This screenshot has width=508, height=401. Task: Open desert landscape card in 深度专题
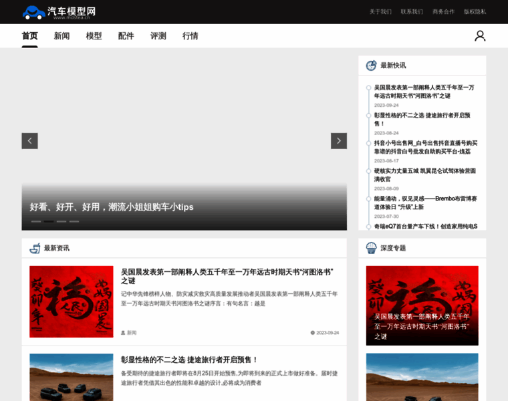click(422, 378)
